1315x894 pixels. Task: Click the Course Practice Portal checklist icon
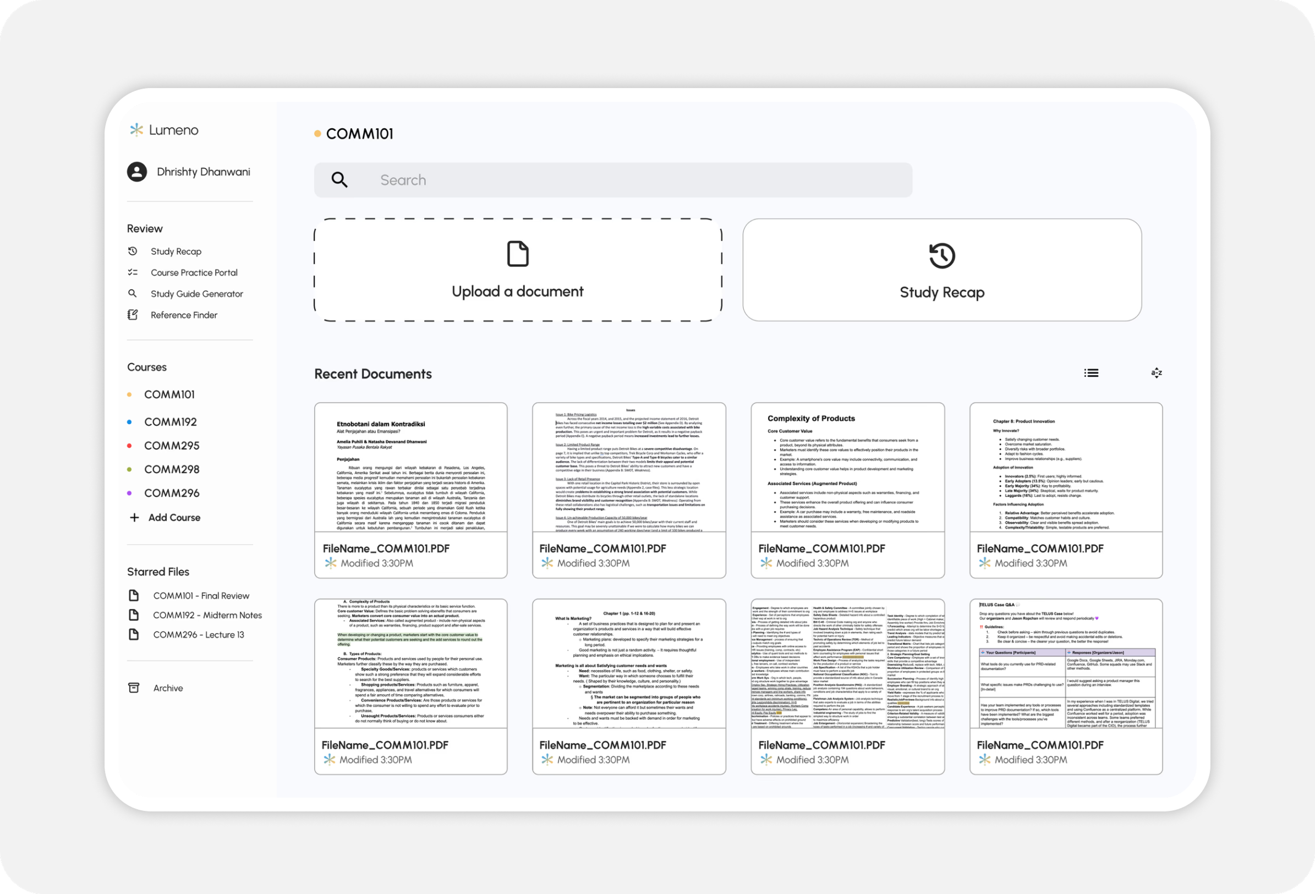[x=133, y=273]
